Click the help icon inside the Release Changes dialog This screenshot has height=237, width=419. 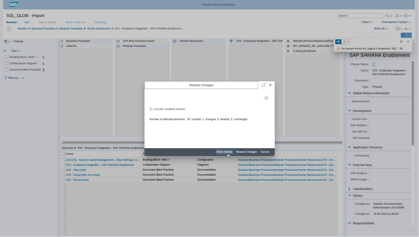click(x=266, y=98)
